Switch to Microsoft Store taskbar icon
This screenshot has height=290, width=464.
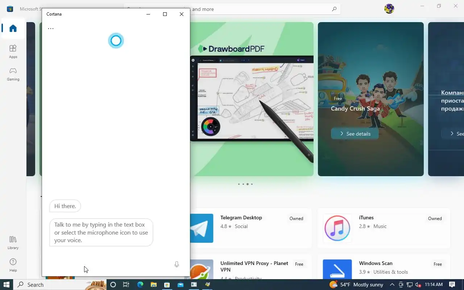[x=167, y=285]
